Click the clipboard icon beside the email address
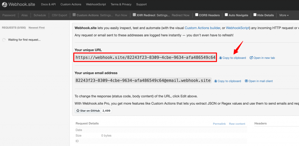This screenshot has width=299, height=146. tap(215, 81)
